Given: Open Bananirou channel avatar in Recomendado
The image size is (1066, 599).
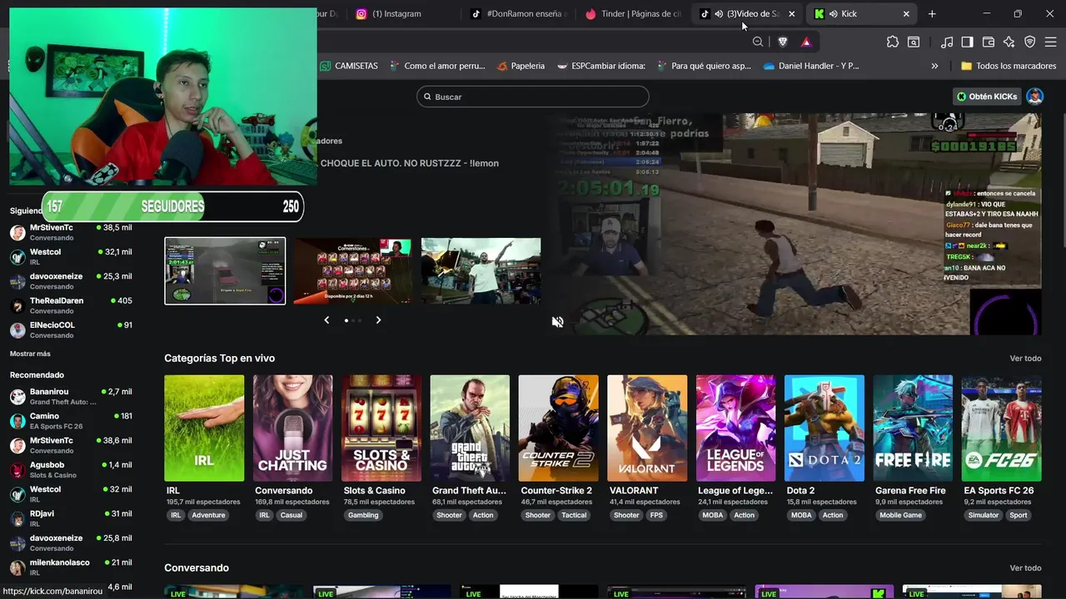Looking at the screenshot, I should (x=17, y=396).
